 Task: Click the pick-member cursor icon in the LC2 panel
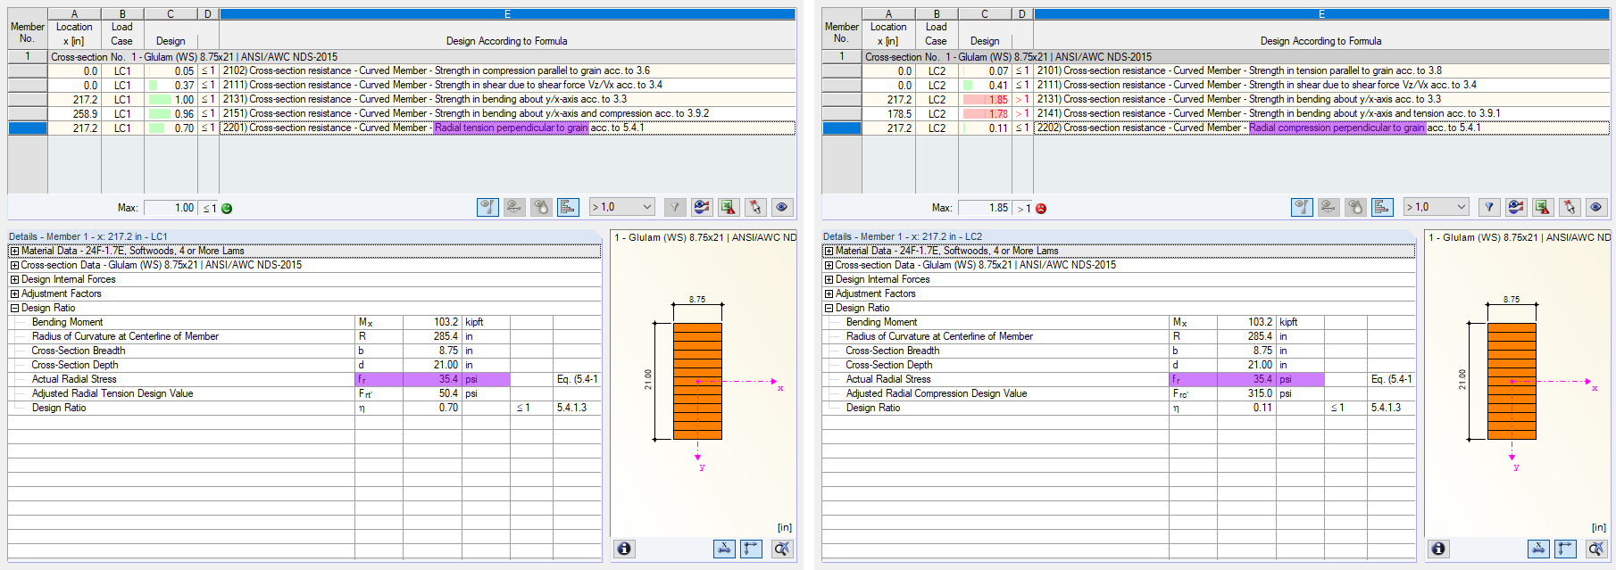click(x=1570, y=207)
